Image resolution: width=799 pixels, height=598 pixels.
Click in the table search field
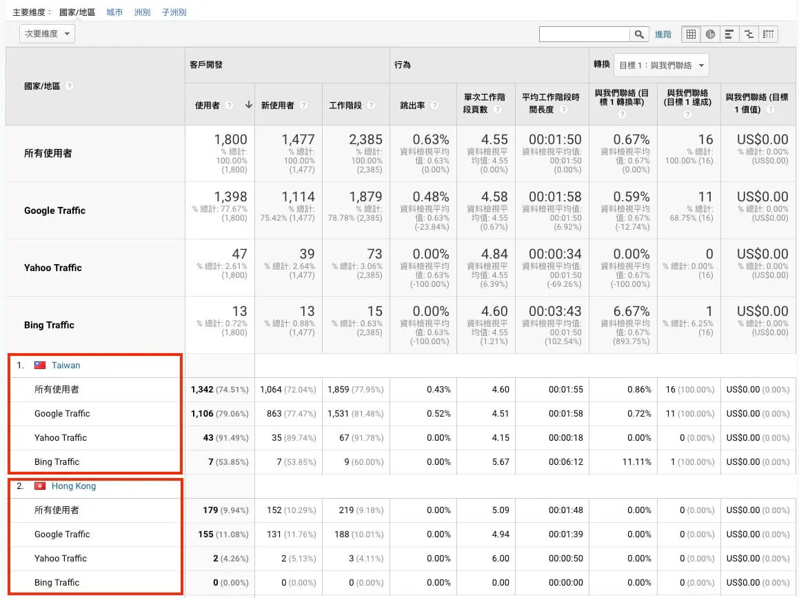[x=585, y=34]
